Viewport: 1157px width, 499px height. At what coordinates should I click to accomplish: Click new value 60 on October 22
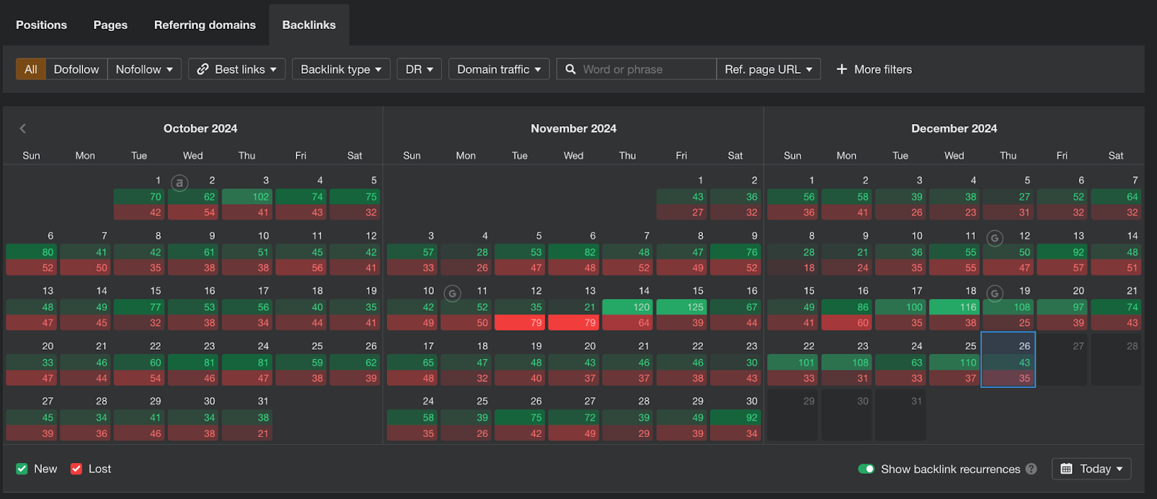(x=140, y=363)
